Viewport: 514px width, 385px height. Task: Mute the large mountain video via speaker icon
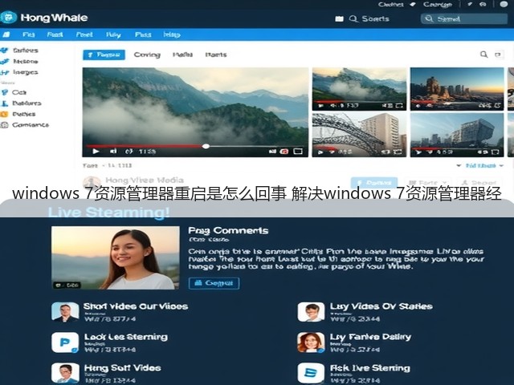click(113, 151)
